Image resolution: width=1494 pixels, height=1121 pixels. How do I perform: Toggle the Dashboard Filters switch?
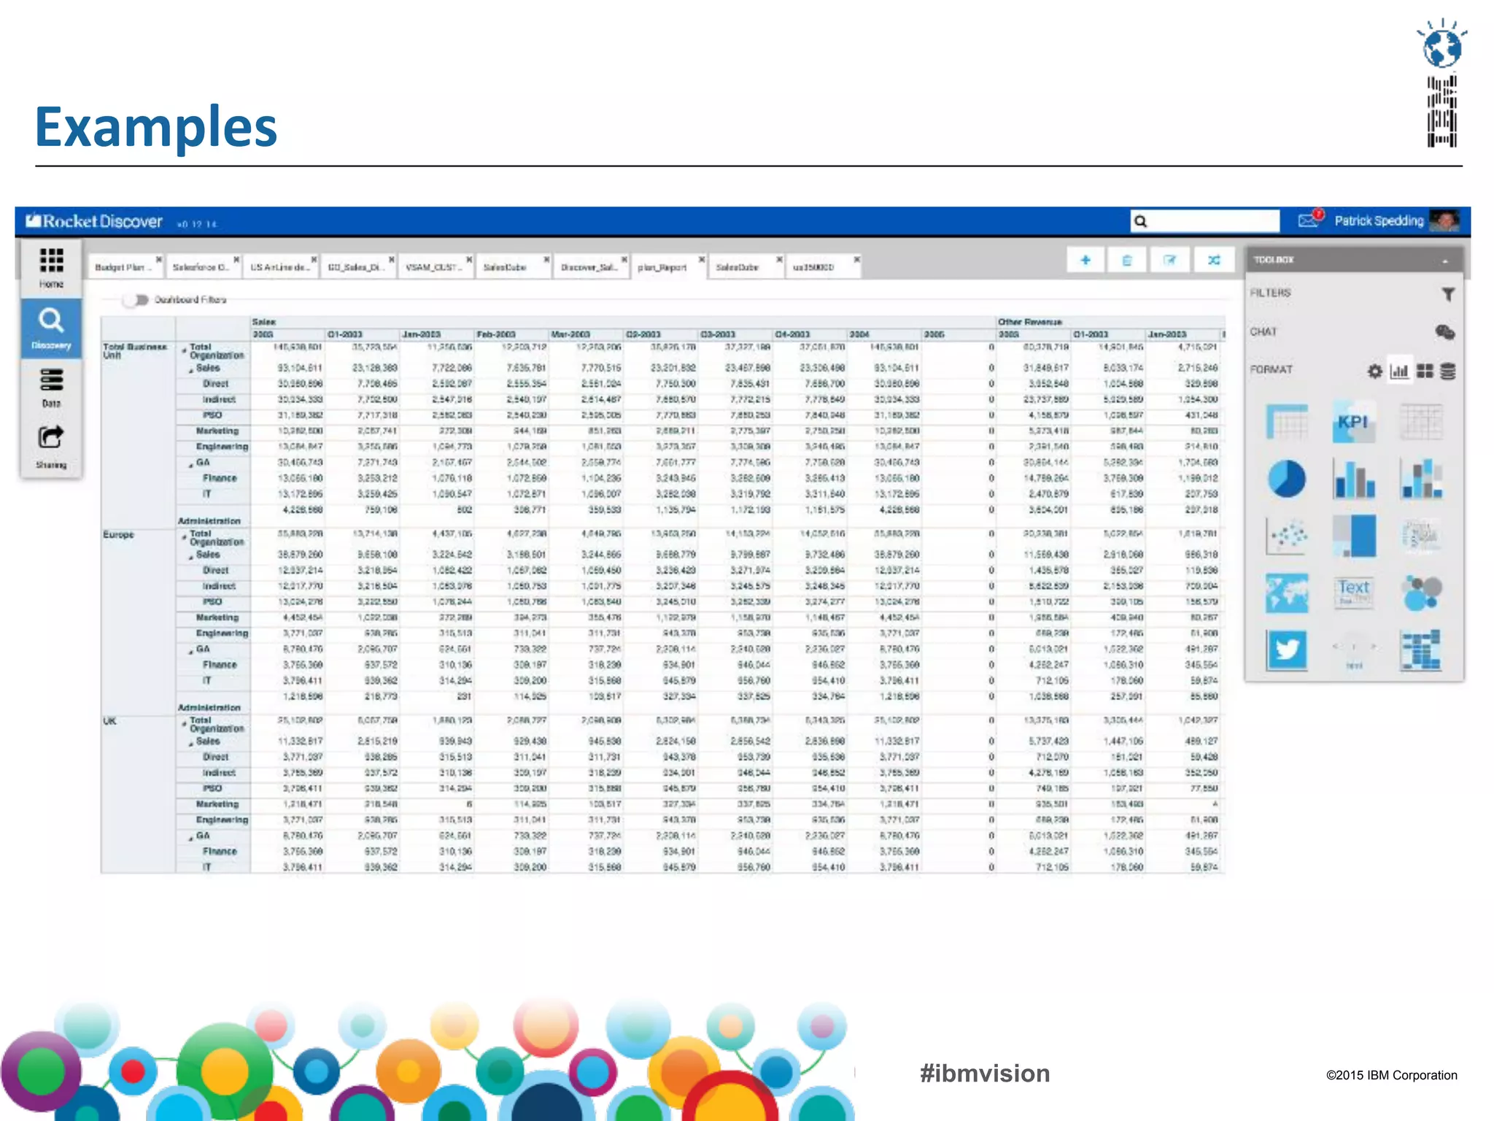click(135, 300)
